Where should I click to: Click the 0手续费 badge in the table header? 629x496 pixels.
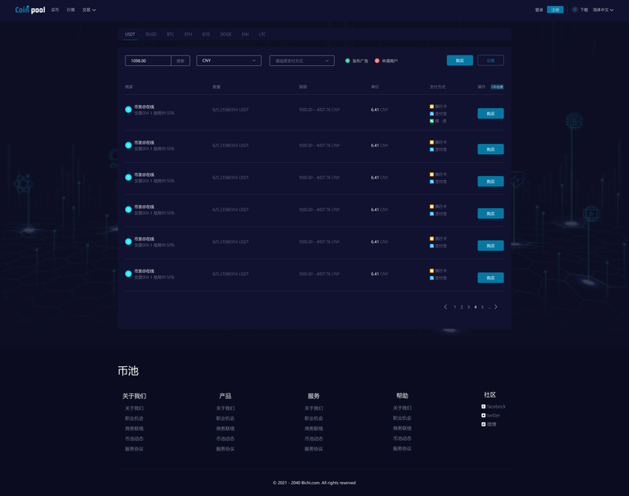pos(497,87)
